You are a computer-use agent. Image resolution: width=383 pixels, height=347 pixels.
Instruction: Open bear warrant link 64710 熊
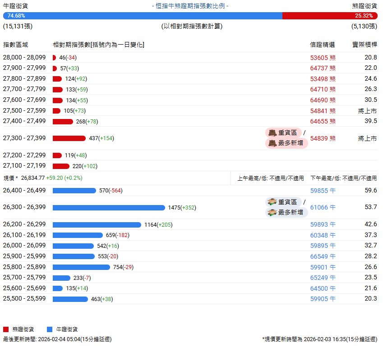click(323, 89)
